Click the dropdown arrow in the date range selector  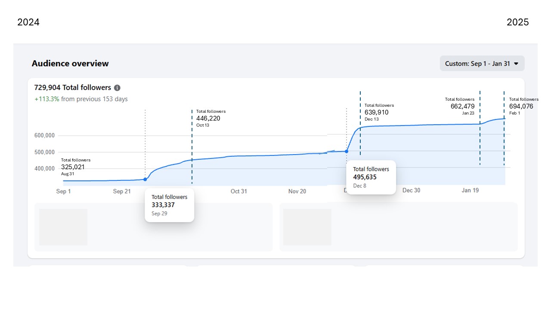(x=516, y=64)
